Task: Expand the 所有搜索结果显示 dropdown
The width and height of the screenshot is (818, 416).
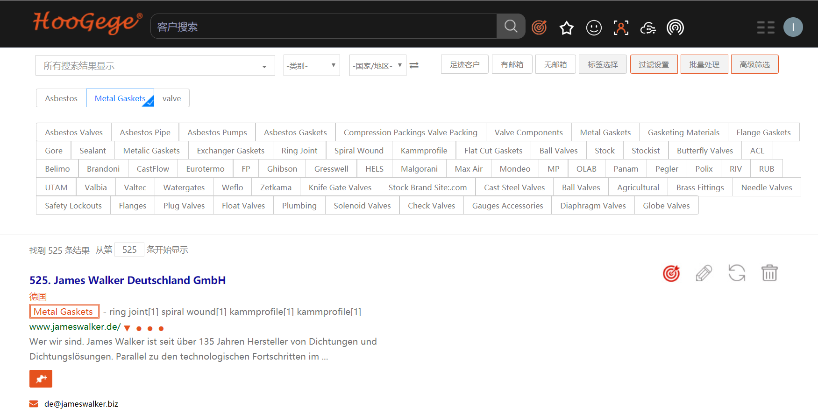Action: (x=155, y=65)
